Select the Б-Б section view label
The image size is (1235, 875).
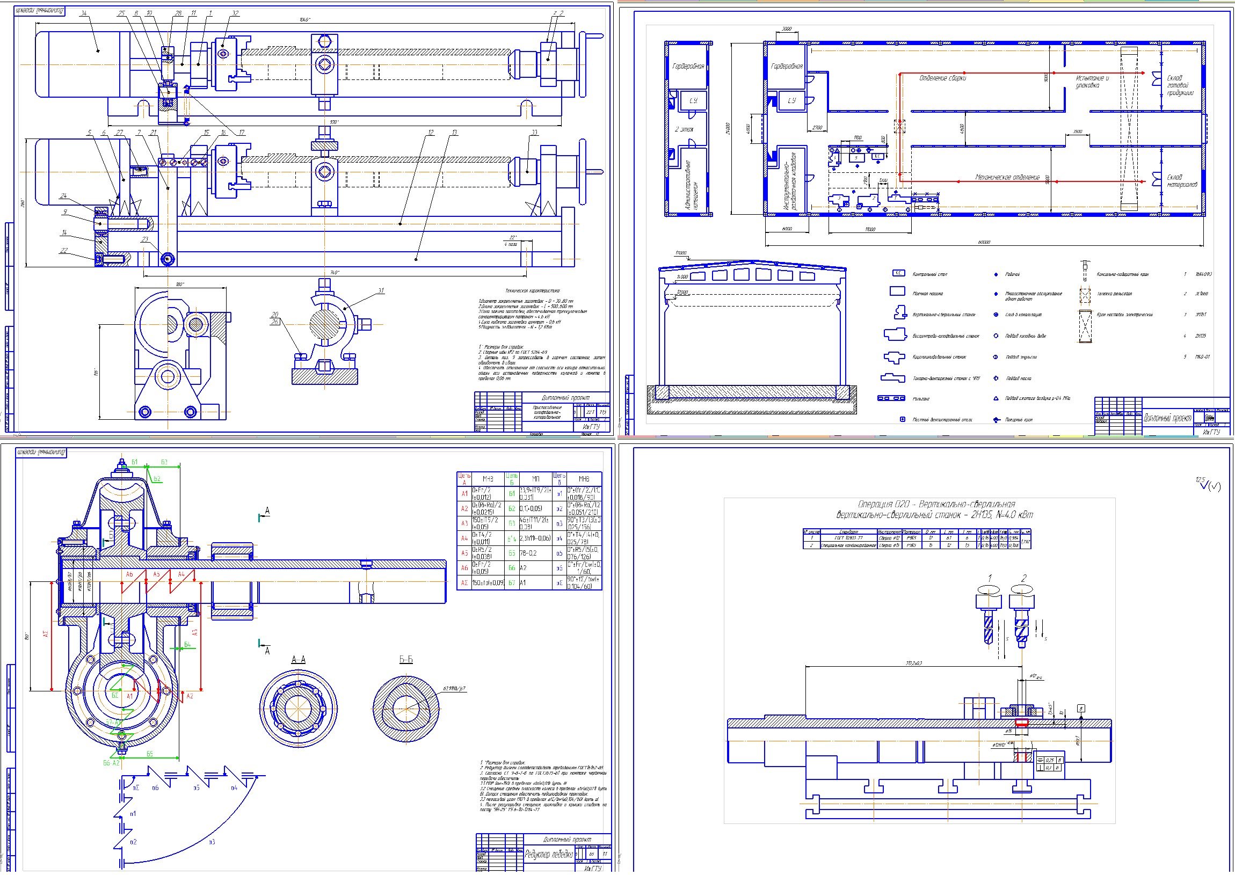point(406,660)
